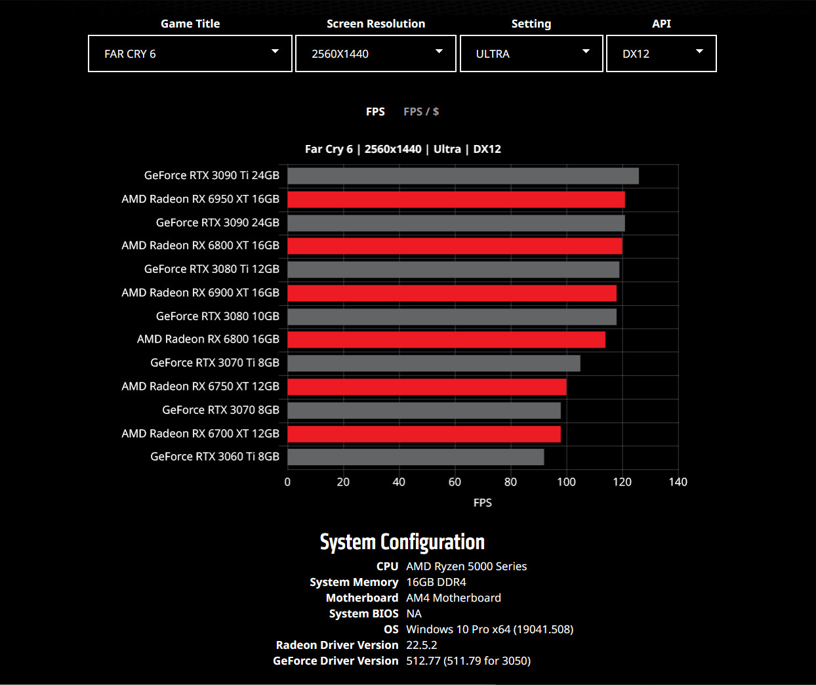Click the AMD Radeon RX 6950 XT bar

pyautogui.click(x=456, y=199)
